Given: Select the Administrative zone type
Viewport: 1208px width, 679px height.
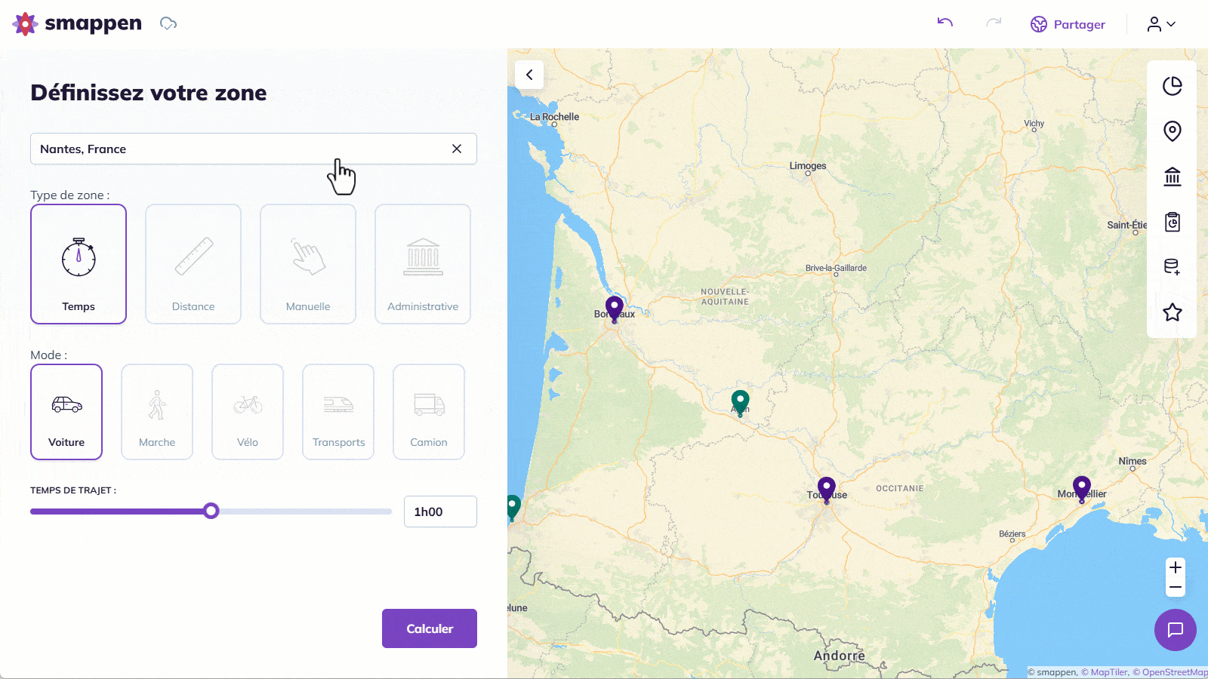Looking at the screenshot, I should tap(423, 264).
